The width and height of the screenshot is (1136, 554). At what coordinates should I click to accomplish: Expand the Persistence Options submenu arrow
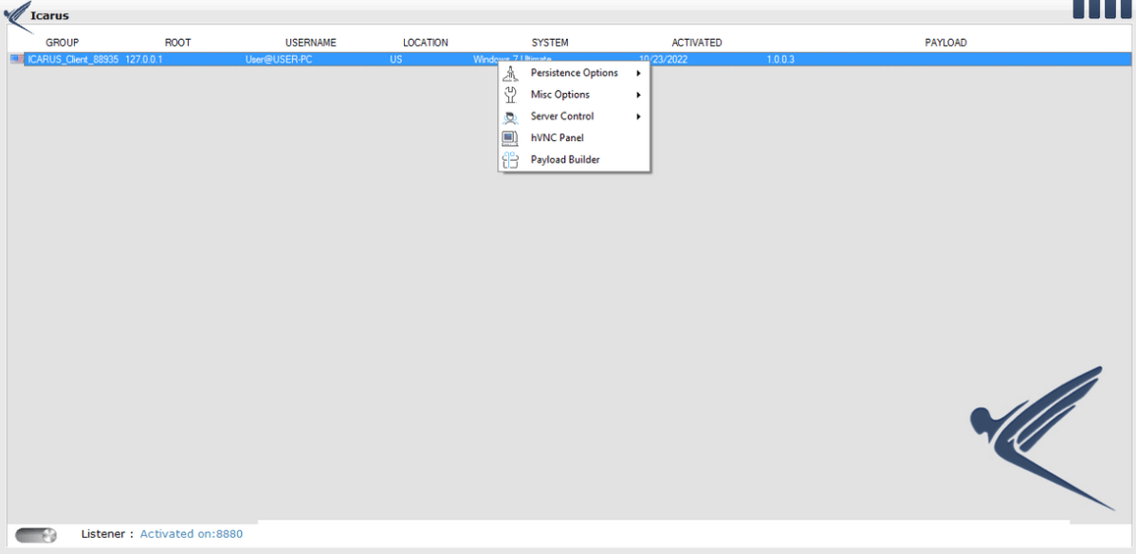639,74
